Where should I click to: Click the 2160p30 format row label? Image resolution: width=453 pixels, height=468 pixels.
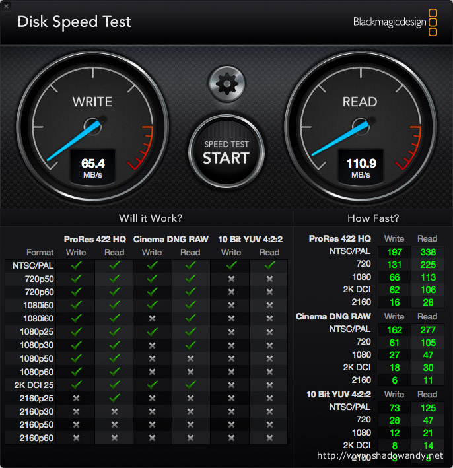coord(37,411)
